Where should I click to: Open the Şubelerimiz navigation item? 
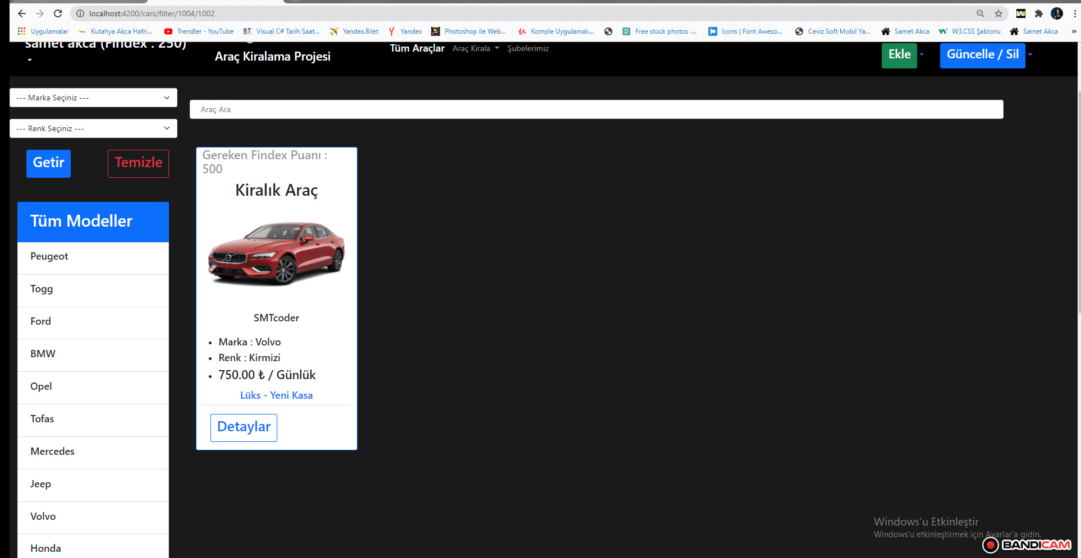coord(528,48)
